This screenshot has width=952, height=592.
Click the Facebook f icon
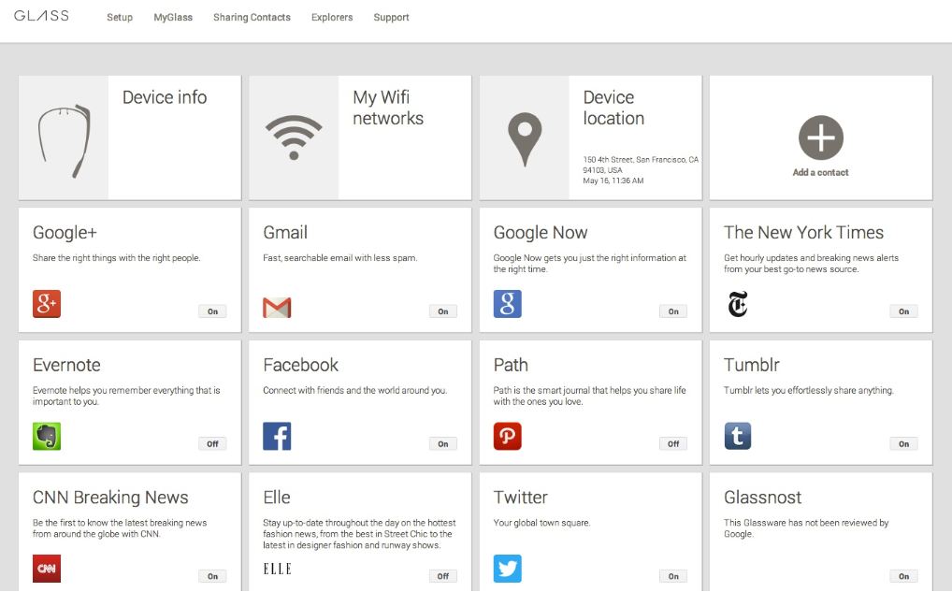(277, 436)
